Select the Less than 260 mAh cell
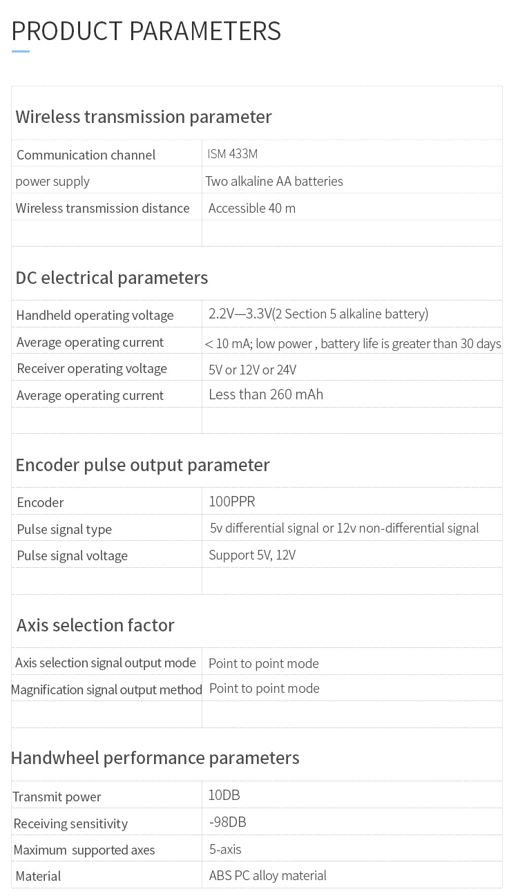 tap(266, 394)
